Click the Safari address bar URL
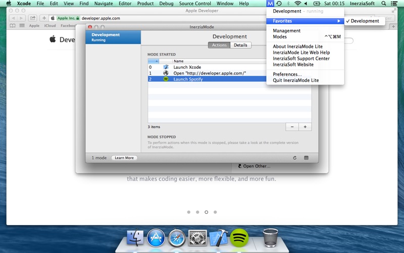The width and height of the screenshot is (404, 253). click(100, 18)
